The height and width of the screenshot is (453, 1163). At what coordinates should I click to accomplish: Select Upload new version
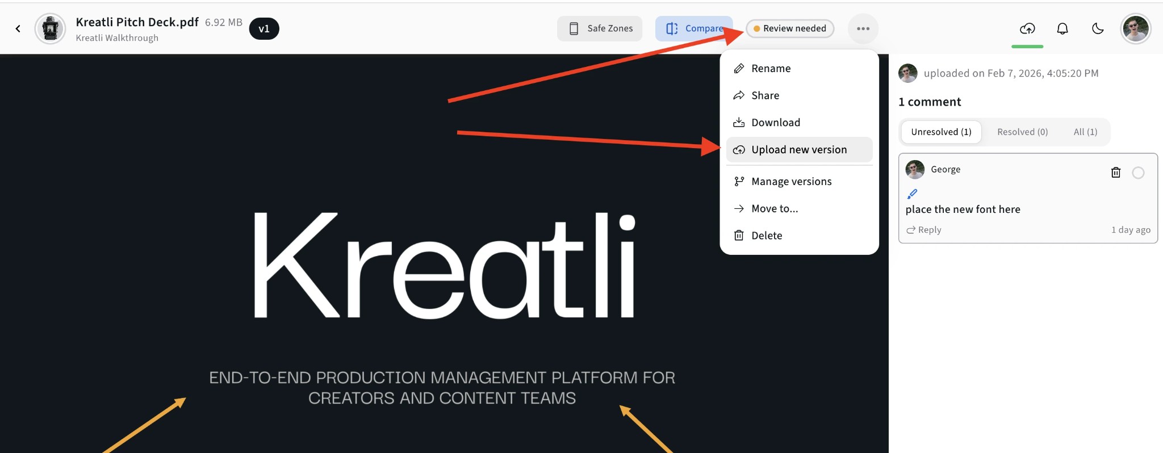(x=799, y=150)
